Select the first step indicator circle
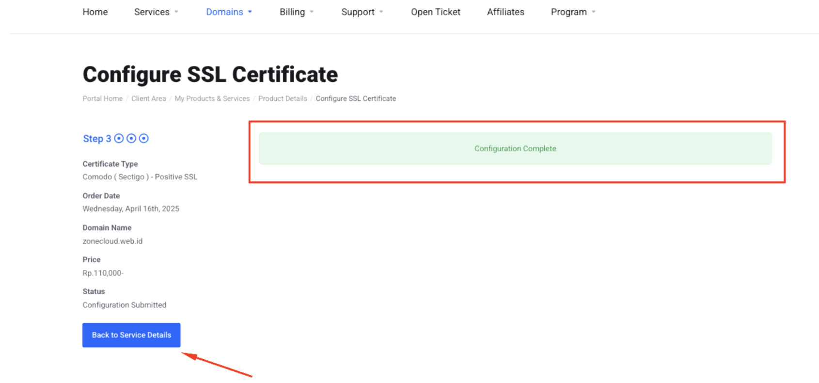The height and width of the screenshot is (383, 819). coord(119,139)
